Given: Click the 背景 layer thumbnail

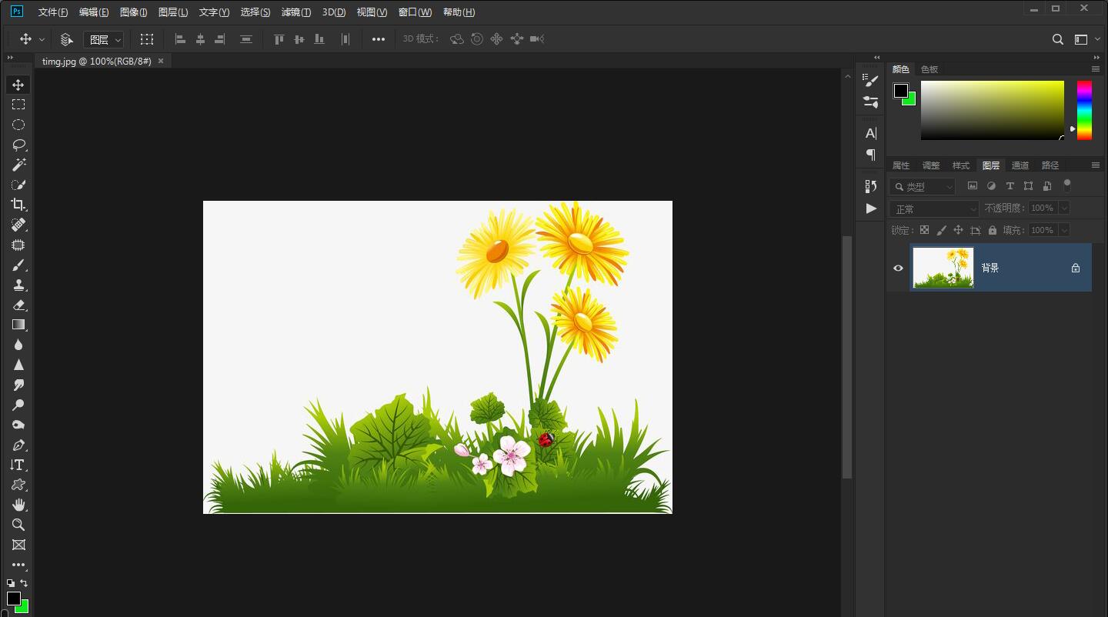Looking at the screenshot, I should coord(943,268).
